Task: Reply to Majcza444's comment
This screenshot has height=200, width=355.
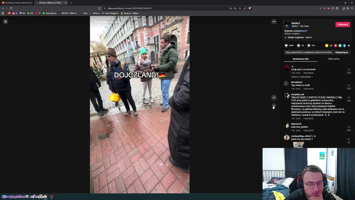Action: coord(308,130)
